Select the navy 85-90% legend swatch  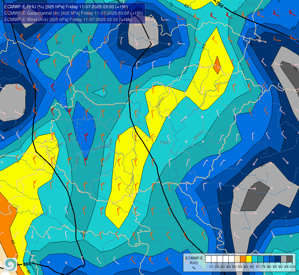(x=278, y=259)
